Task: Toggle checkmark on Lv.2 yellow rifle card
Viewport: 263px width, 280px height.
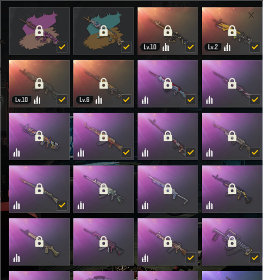Action: point(255,47)
